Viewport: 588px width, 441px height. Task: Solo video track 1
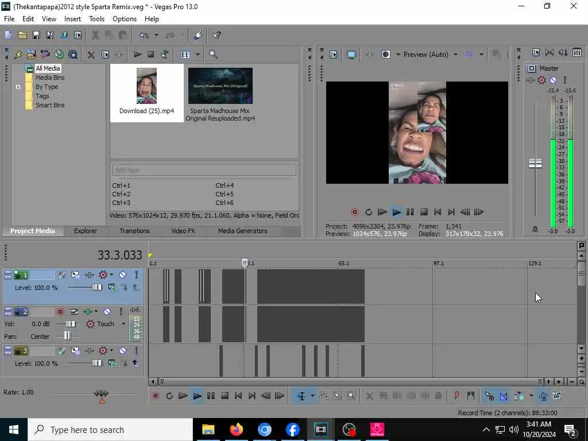point(137,275)
